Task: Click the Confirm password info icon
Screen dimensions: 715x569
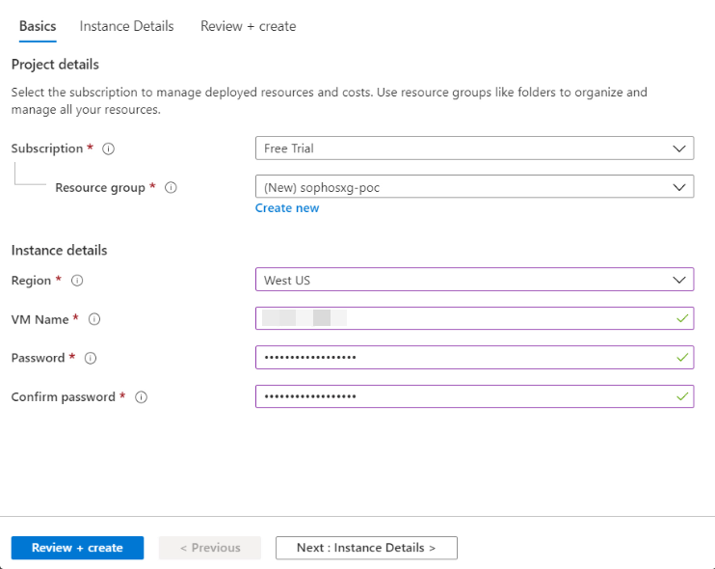Action: pyautogui.click(x=141, y=396)
